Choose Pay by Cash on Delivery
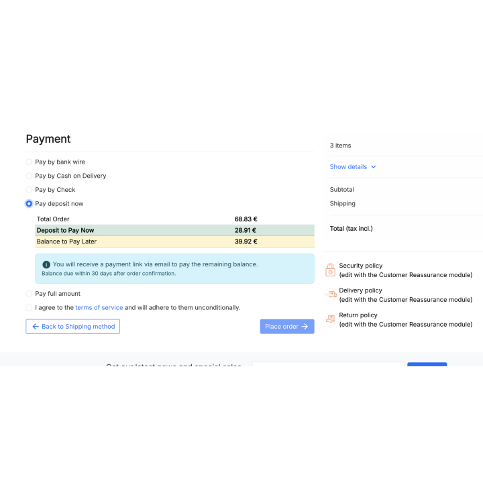483x483 pixels. (x=29, y=176)
